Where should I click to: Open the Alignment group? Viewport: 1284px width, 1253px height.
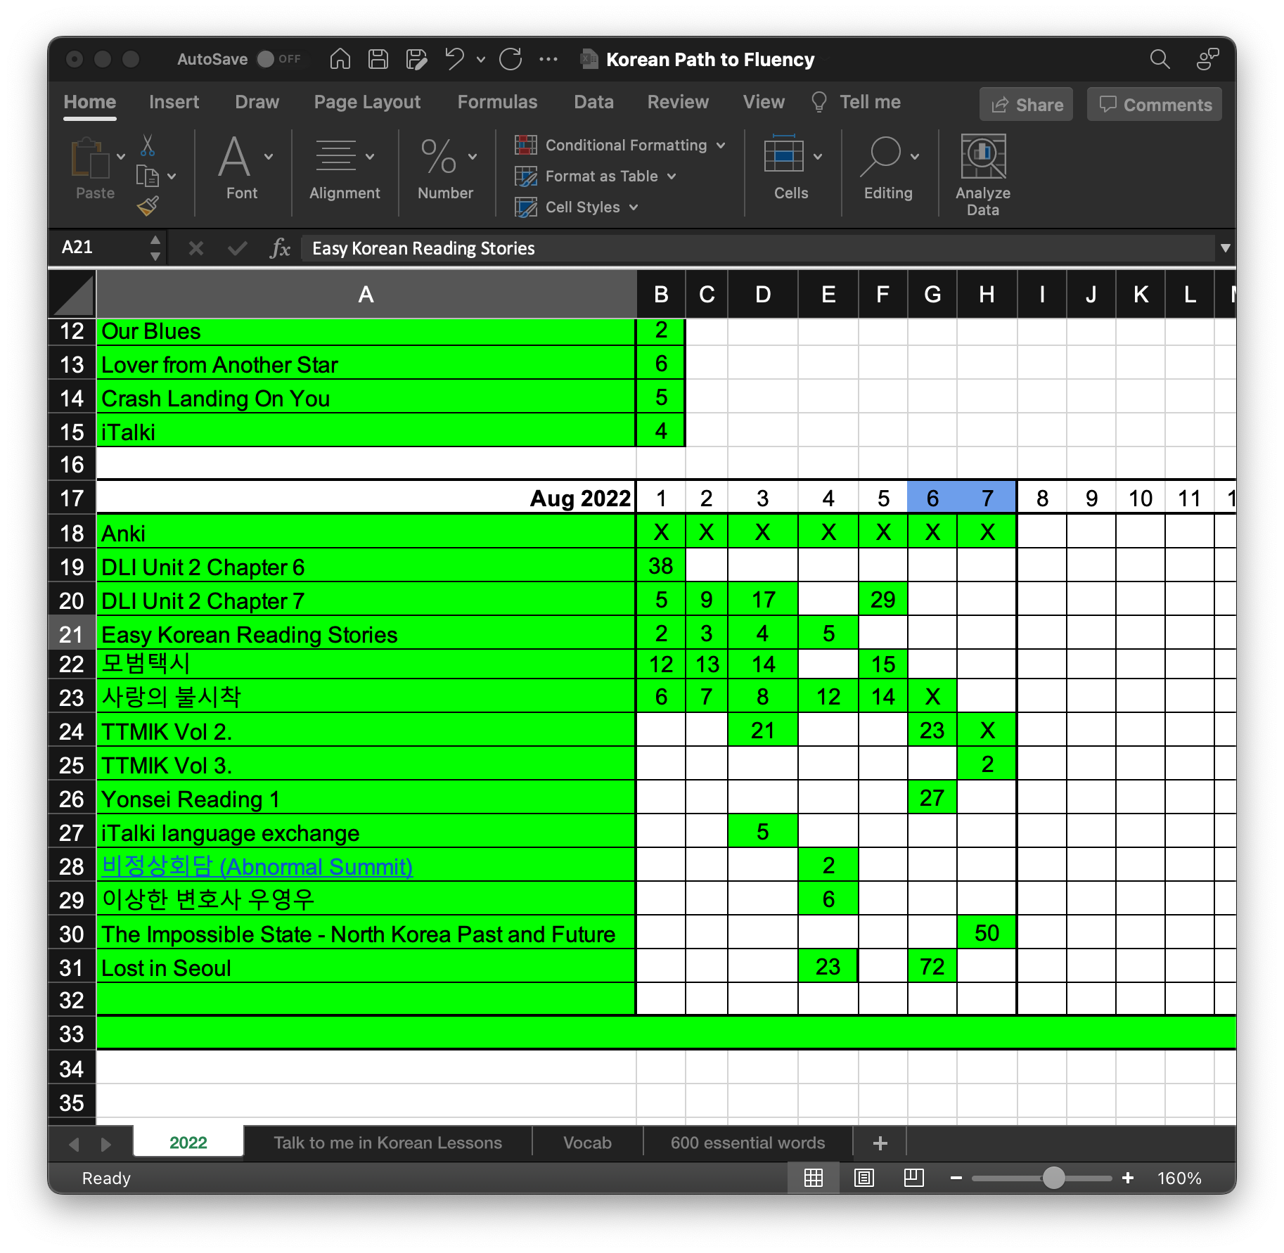pyautogui.click(x=345, y=169)
